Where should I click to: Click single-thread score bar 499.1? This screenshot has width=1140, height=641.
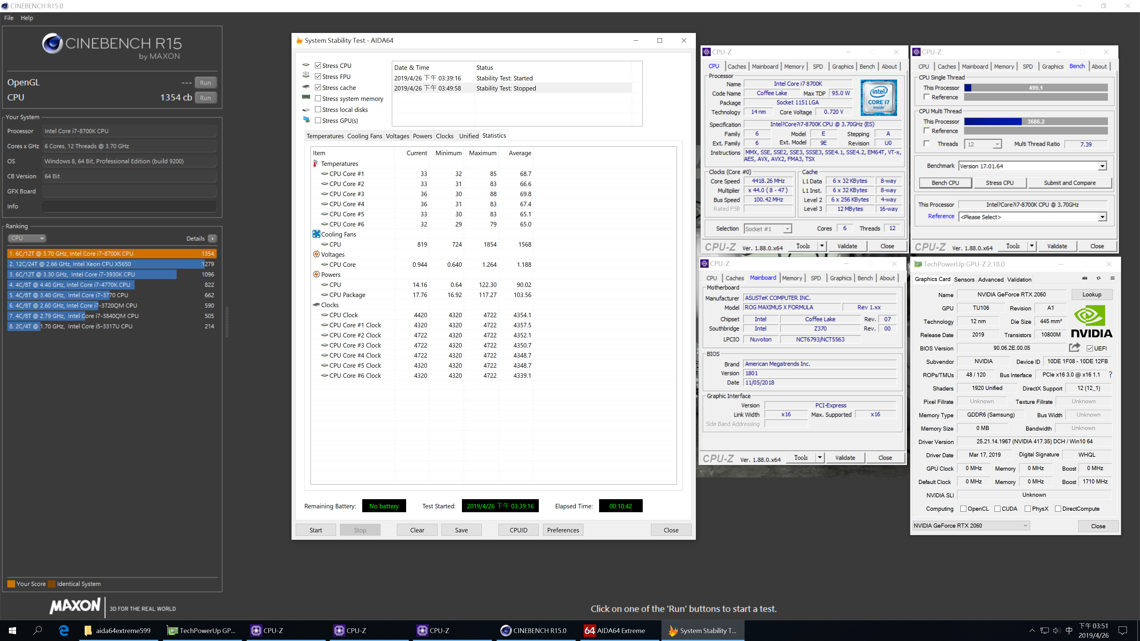click(x=1035, y=88)
